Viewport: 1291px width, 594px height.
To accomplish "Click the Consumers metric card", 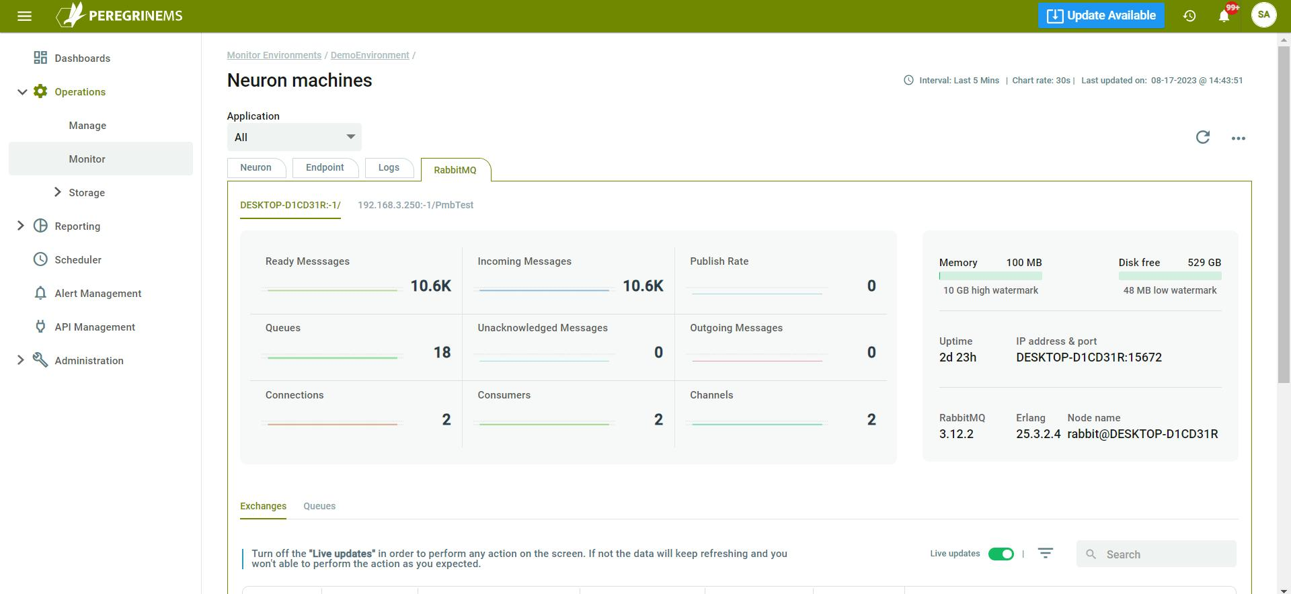I will [x=569, y=414].
